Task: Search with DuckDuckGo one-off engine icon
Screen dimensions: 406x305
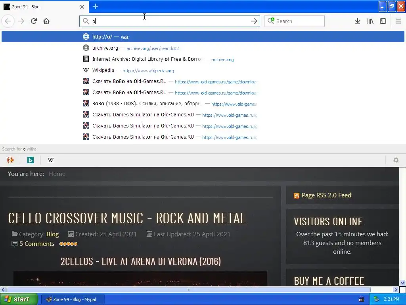Action: point(10,160)
